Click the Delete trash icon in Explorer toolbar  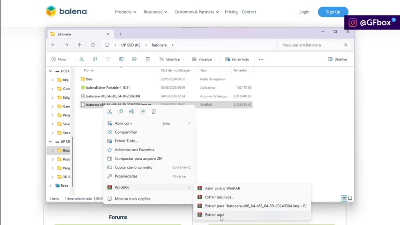tap(148, 59)
